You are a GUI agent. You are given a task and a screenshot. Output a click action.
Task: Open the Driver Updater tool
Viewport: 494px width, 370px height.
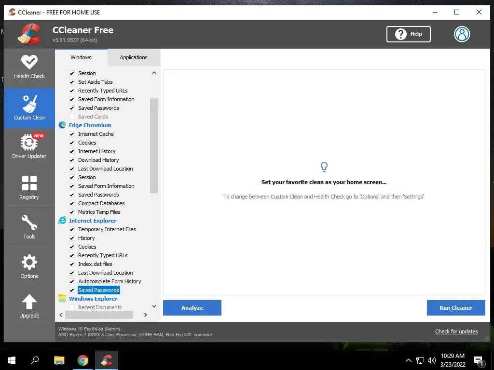29,146
